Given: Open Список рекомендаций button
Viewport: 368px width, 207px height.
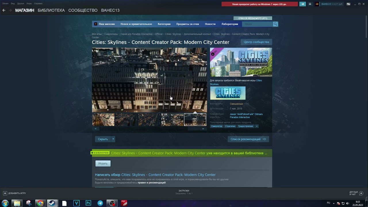Looking at the screenshot, I should coord(248,139).
